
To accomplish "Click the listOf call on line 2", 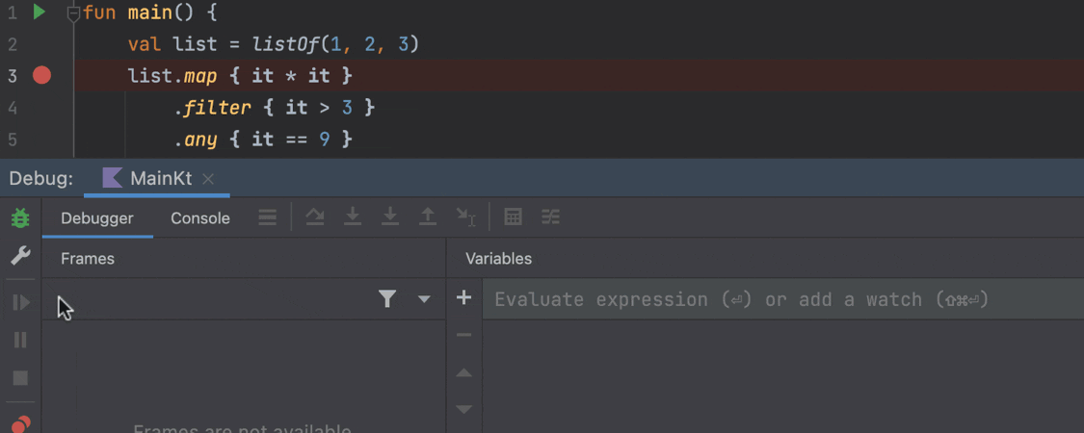I will pos(285,44).
